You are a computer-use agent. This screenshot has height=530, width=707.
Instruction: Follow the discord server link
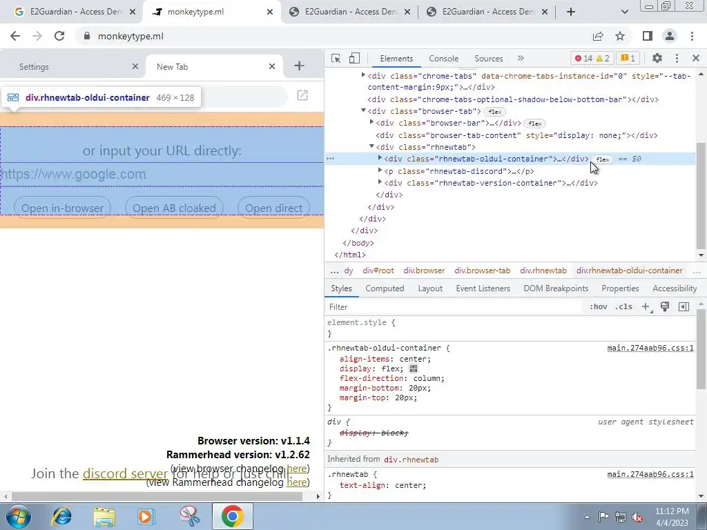(126, 473)
